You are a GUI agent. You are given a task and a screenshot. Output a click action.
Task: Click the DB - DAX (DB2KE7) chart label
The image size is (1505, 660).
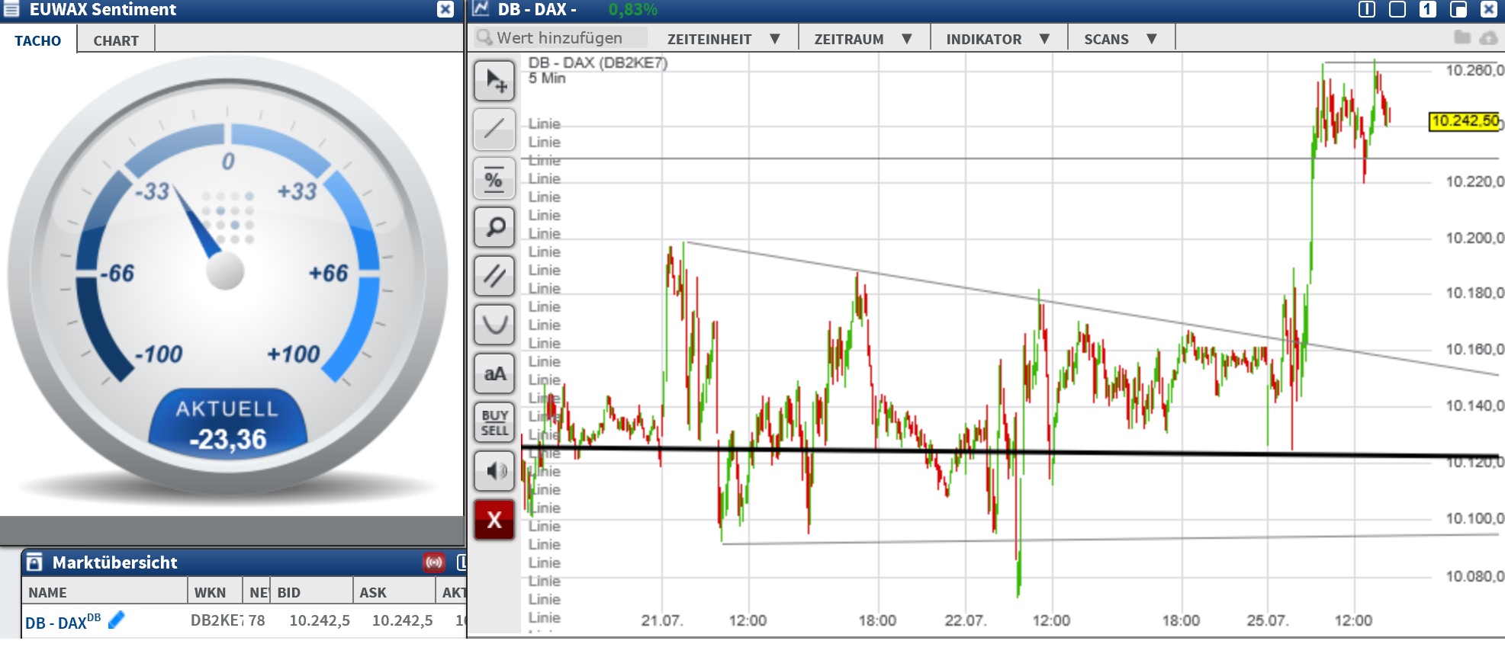(598, 62)
